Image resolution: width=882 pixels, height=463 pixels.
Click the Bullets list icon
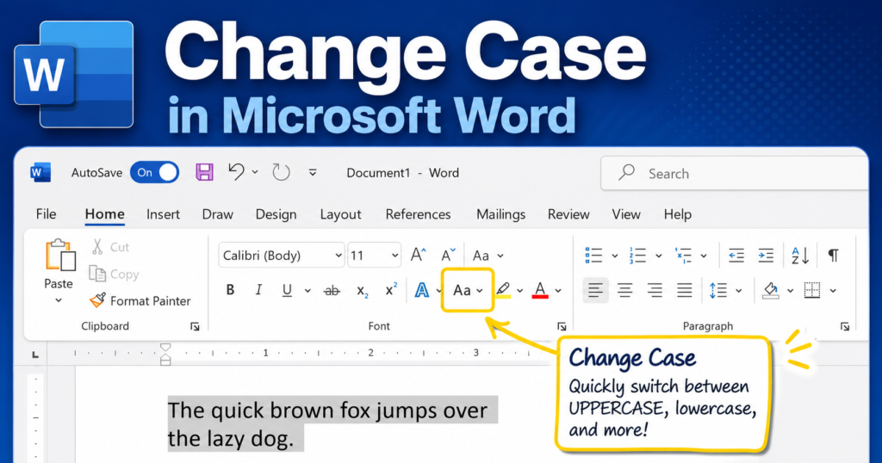[593, 256]
